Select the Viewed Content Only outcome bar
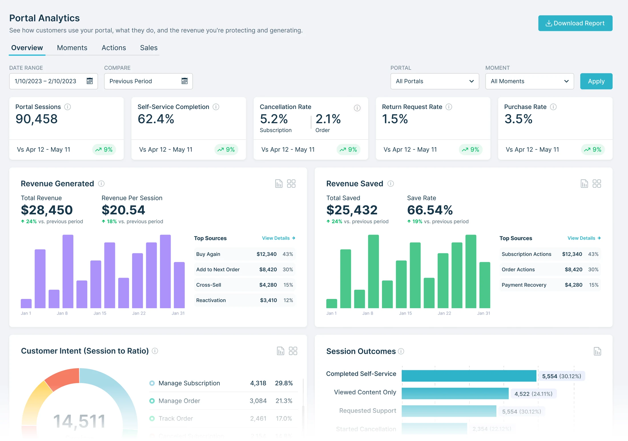 coord(455,393)
